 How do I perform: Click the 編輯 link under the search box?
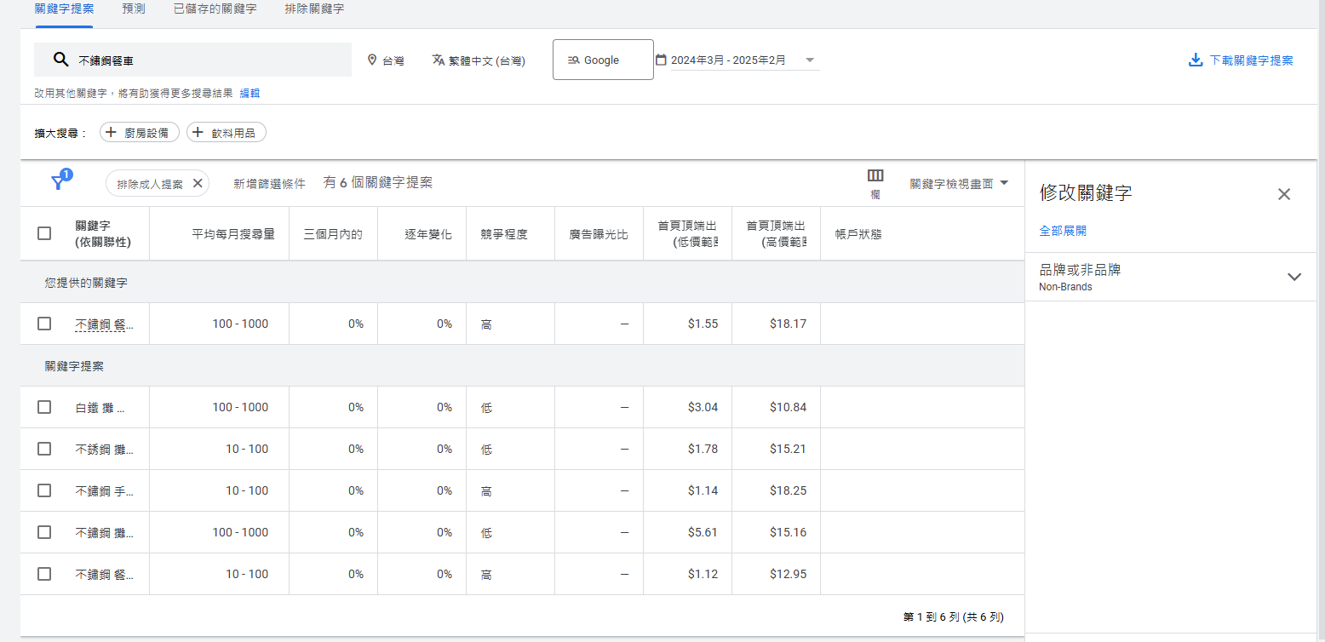click(250, 93)
